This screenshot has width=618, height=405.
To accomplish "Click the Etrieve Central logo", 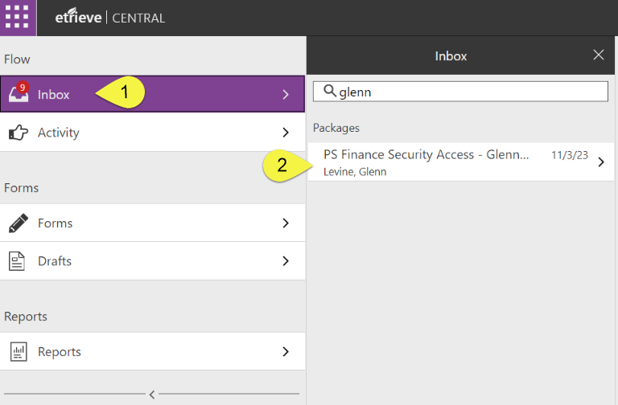I will [x=110, y=18].
